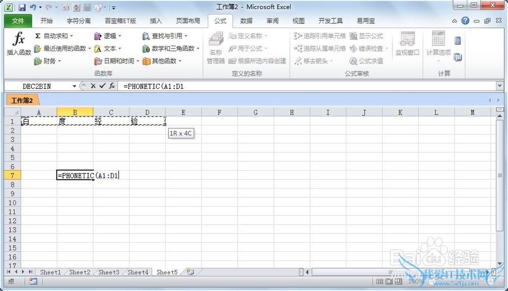Switch to Normal view in status bar
The width and height of the screenshot is (508, 291).
[379, 281]
